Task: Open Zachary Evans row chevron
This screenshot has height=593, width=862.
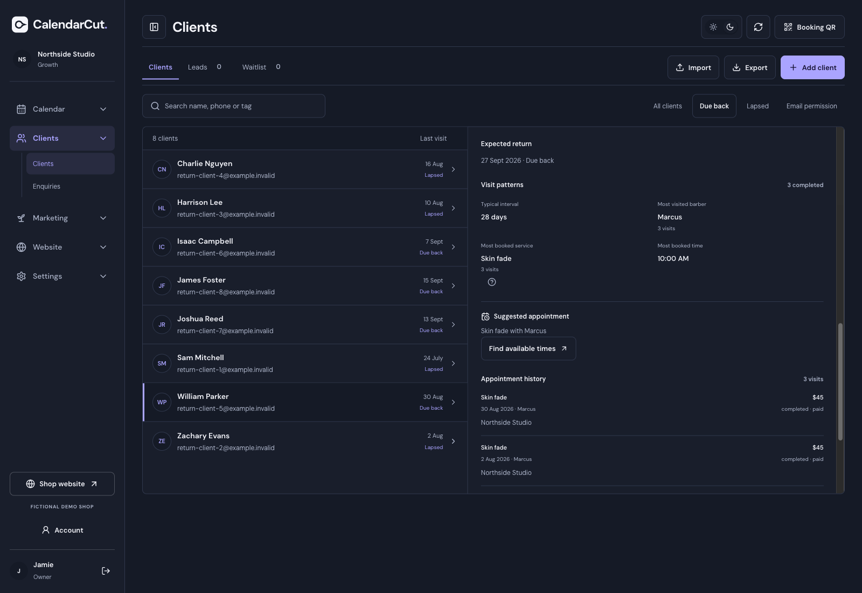Action: tap(453, 441)
